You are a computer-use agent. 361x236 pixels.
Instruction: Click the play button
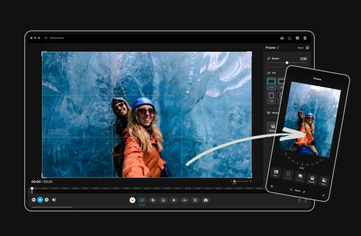pyautogui.click(x=40, y=200)
